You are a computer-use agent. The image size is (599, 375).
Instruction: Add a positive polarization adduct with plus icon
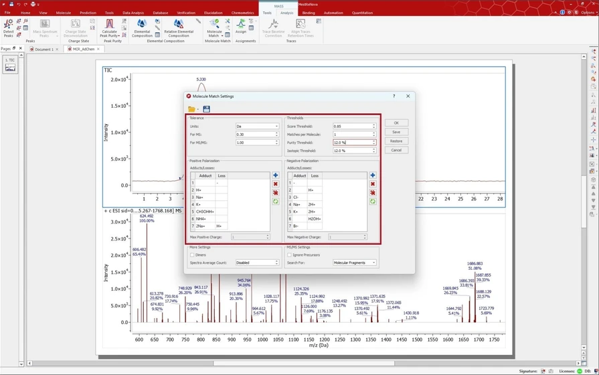[x=276, y=175]
